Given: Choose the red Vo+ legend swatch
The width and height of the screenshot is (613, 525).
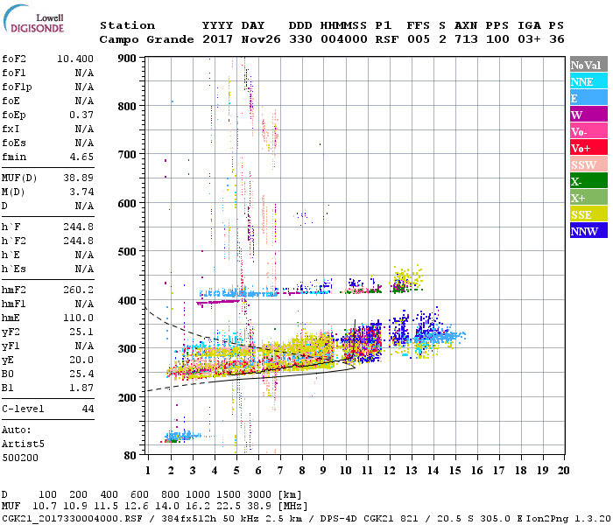Looking at the screenshot, I should pos(587,148).
